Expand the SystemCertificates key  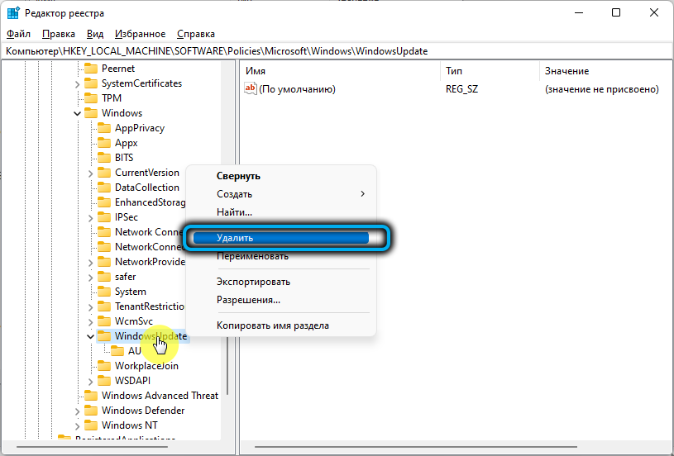pos(78,83)
